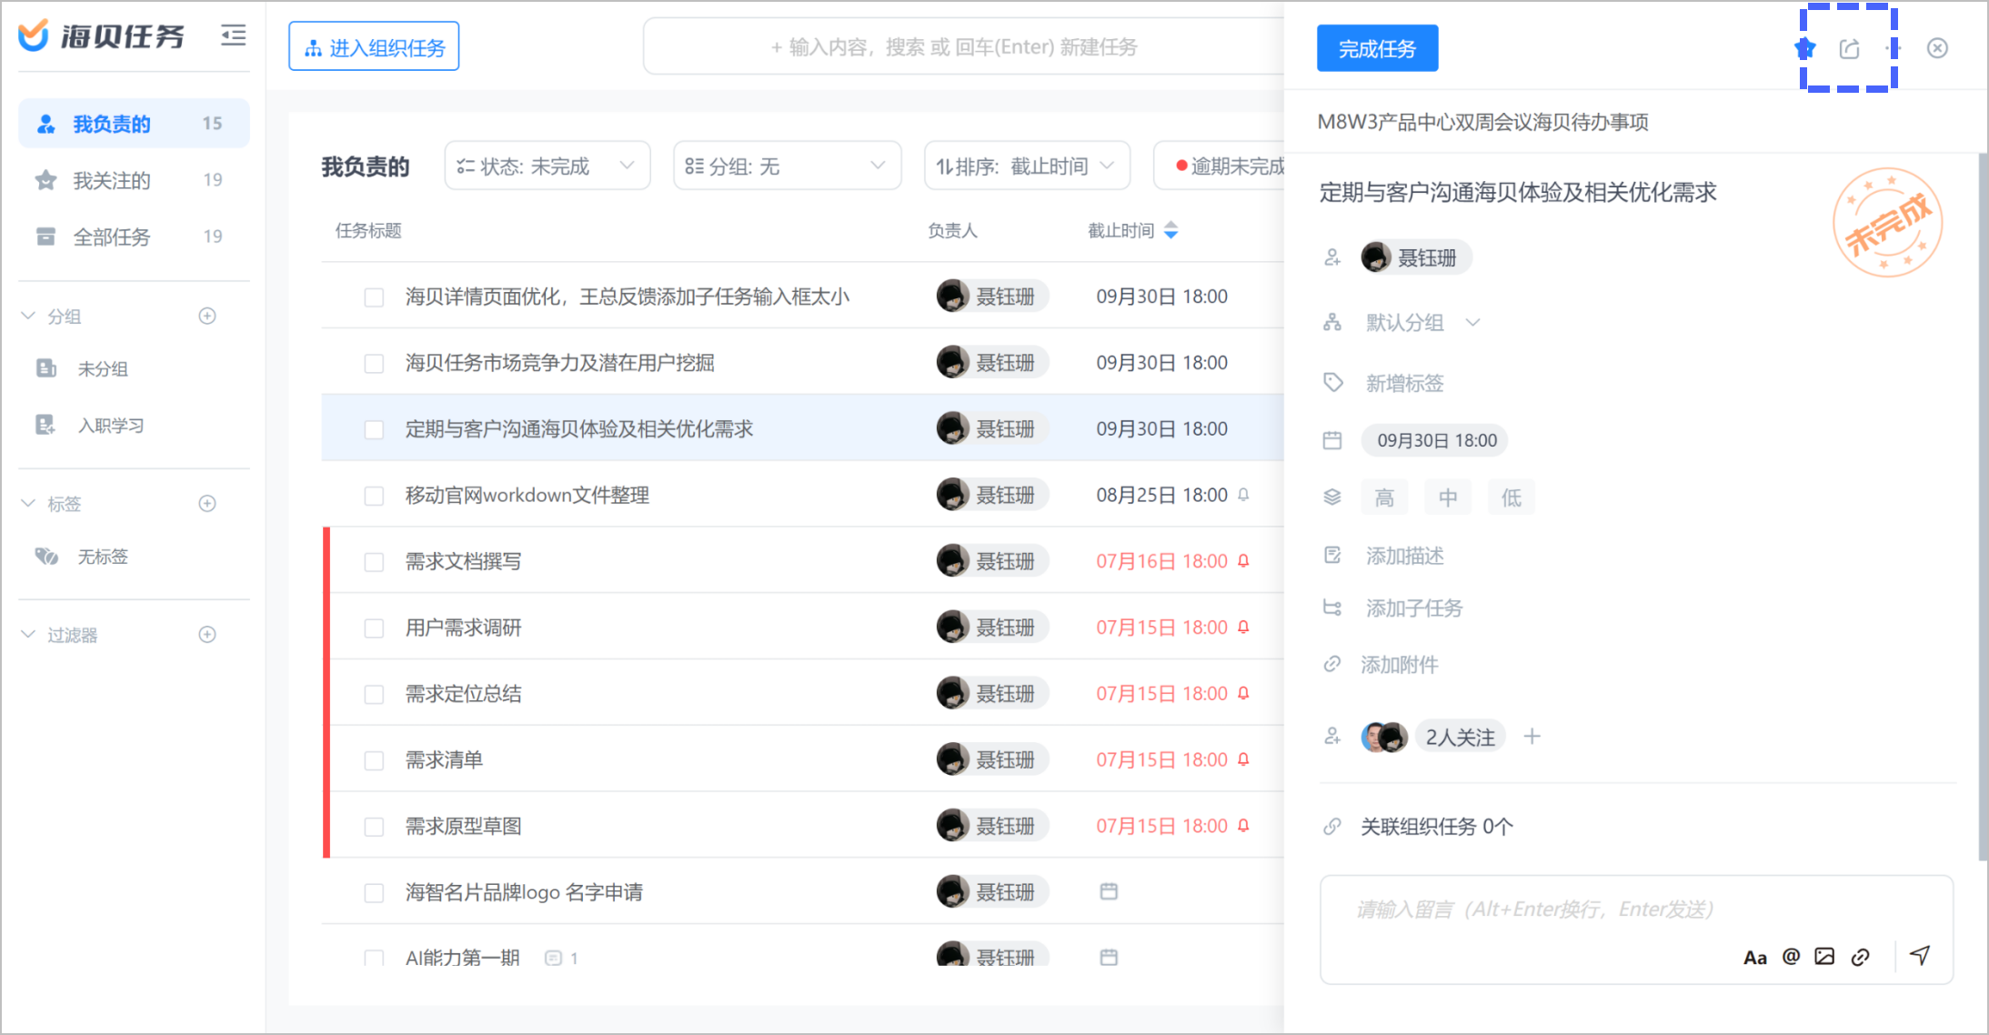Open the 状态: 未完成 dropdown
This screenshot has width=1989, height=1035.
(547, 166)
